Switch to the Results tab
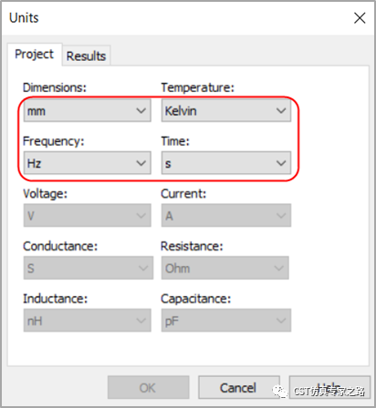The width and height of the screenshot is (376, 408). point(86,56)
